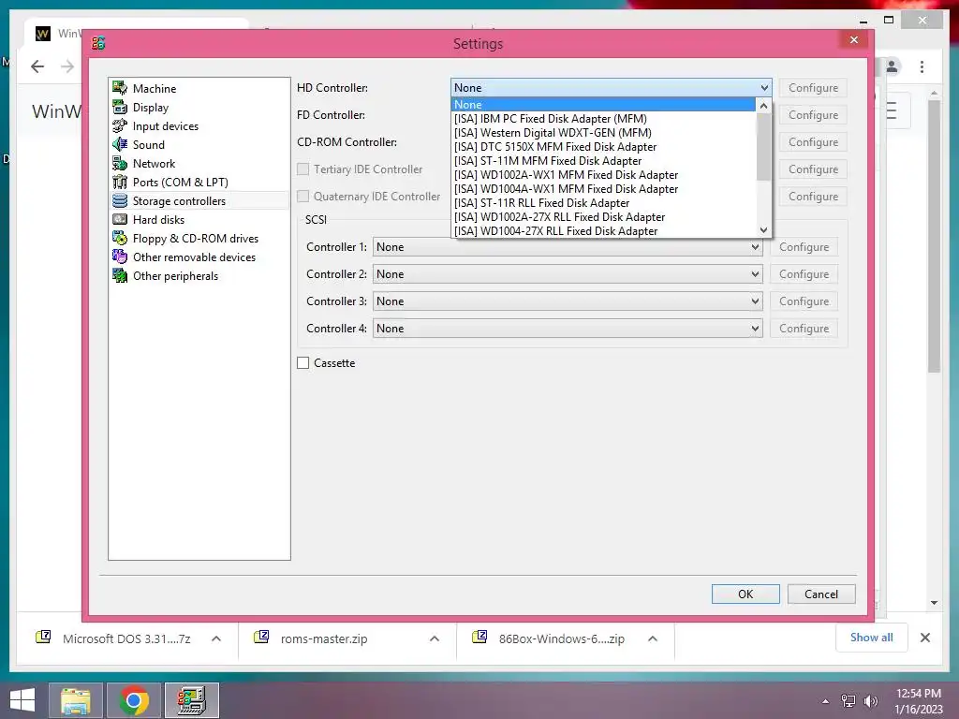This screenshot has width=959, height=719.
Task: Open SCSI Controller 1 dropdown
Action: click(568, 247)
